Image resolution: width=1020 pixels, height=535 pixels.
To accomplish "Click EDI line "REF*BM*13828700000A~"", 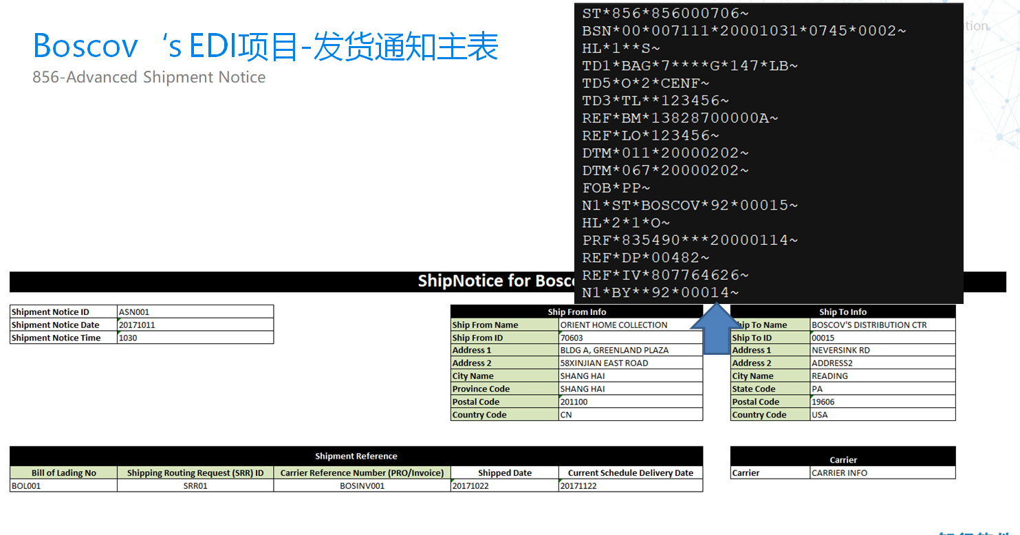I will click(680, 118).
